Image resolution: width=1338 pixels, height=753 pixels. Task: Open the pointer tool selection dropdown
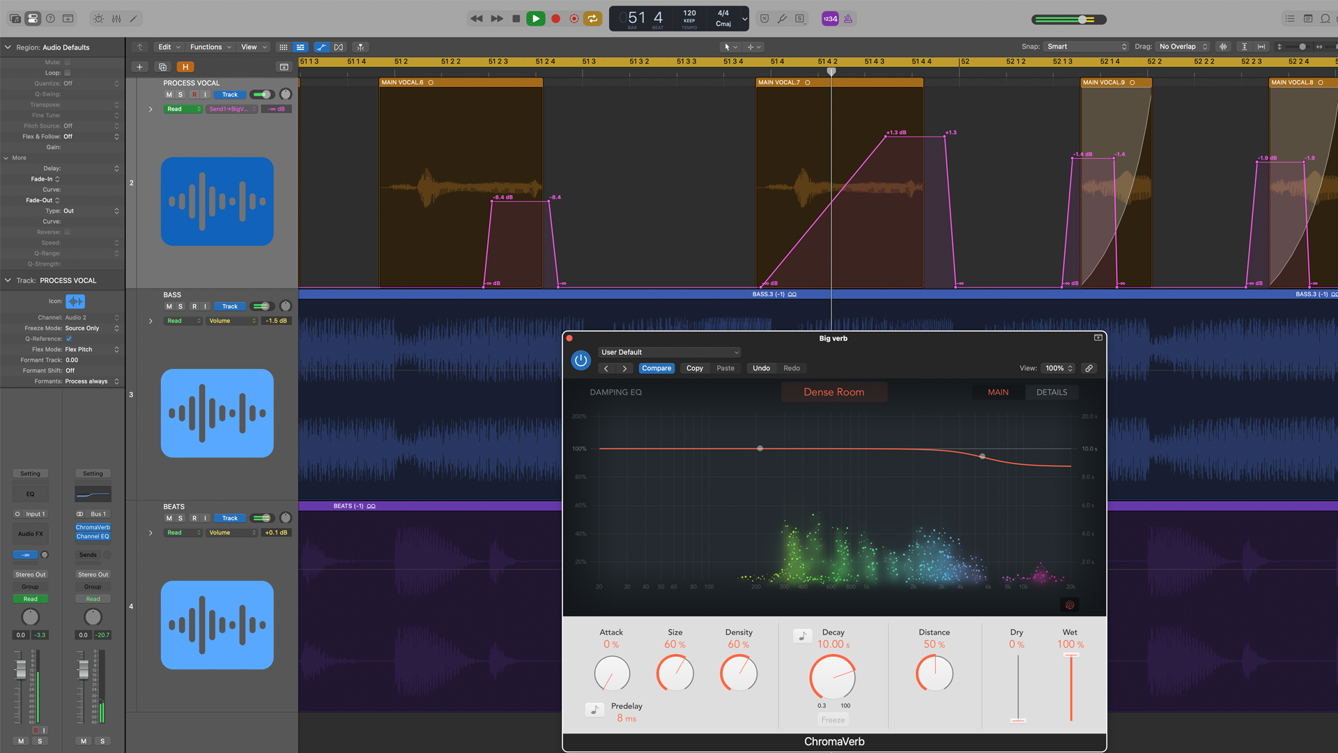[x=730, y=47]
